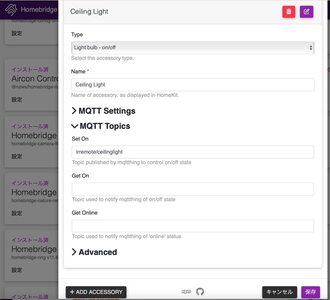The image size is (330, 300).
Task: Save configuration with the 保存 button
Action: point(311,292)
